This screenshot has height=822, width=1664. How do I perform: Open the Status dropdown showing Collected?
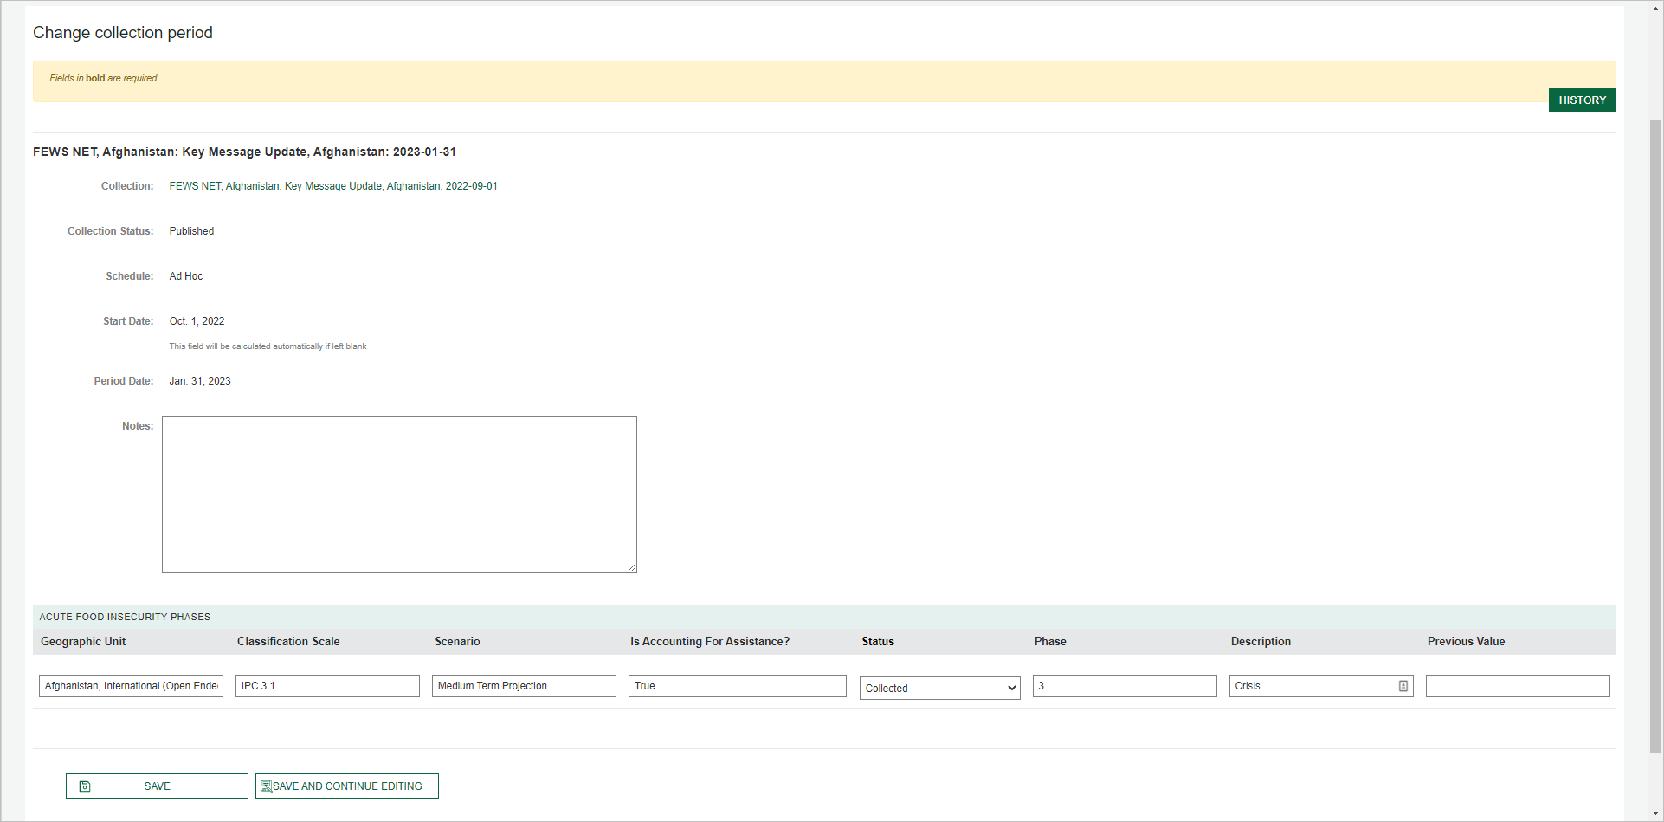click(939, 688)
